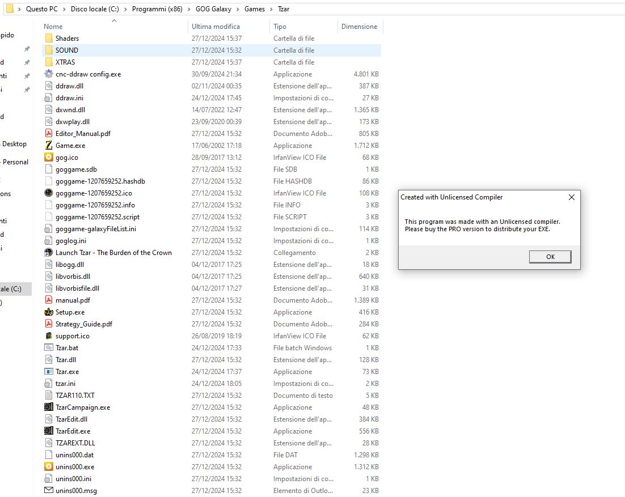Click the XTRAS folder icon
The image size is (625, 497).
pos(49,62)
